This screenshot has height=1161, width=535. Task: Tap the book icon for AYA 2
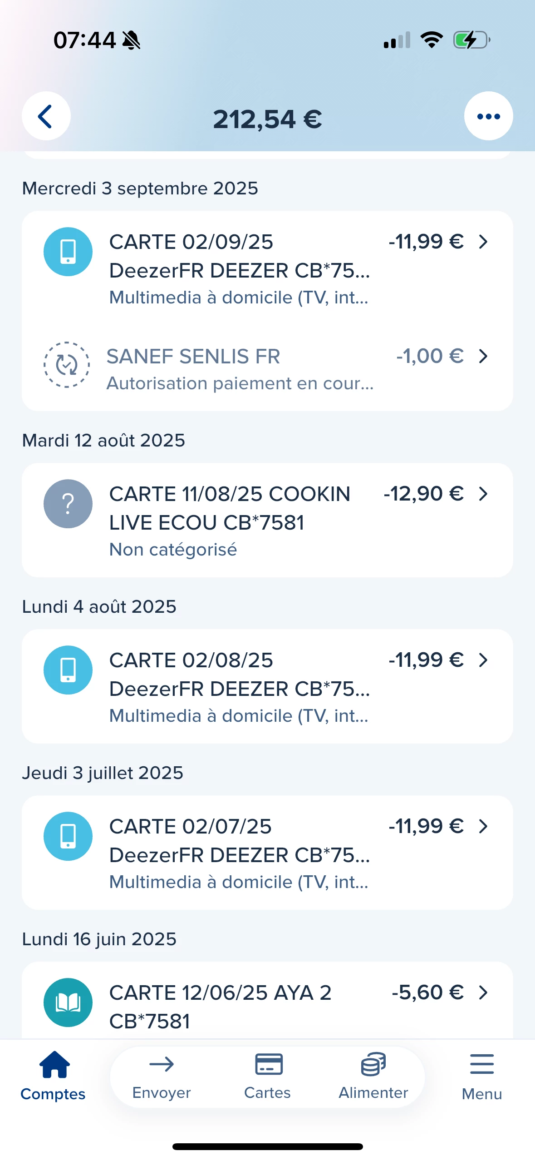pyautogui.click(x=68, y=1002)
